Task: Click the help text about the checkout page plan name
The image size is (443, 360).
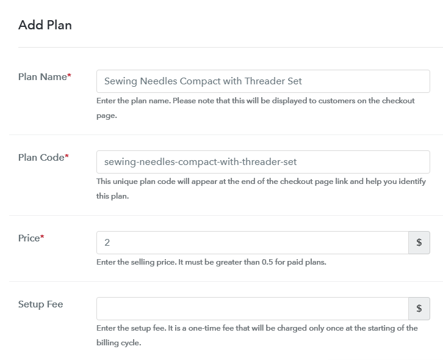Action: click(x=256, y=108)
